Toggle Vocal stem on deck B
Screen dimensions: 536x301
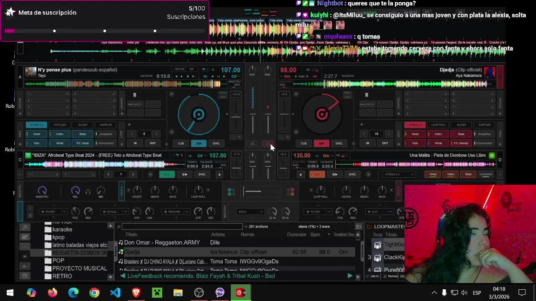[x=415, y=134]
